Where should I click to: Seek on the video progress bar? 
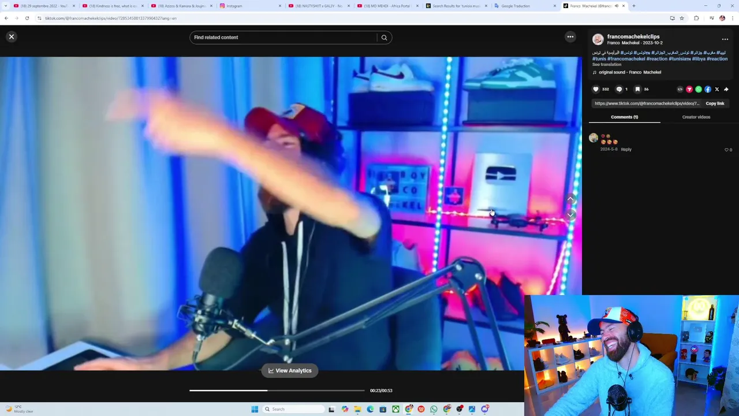tap(277, 391)
